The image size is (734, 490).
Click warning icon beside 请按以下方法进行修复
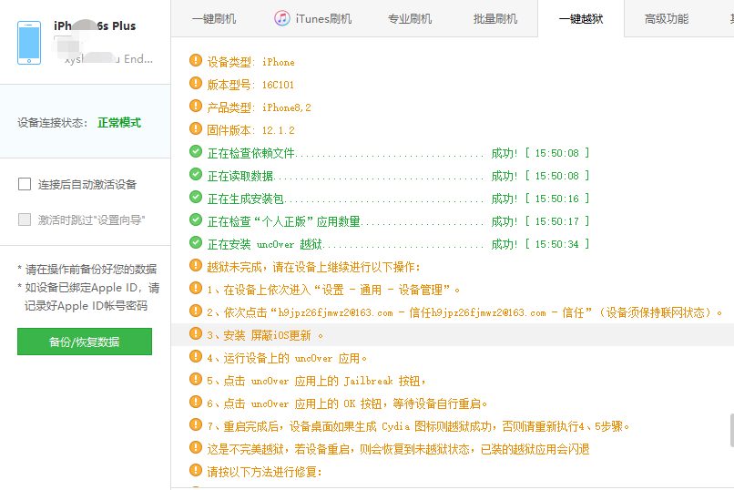[x=196, y=471]
